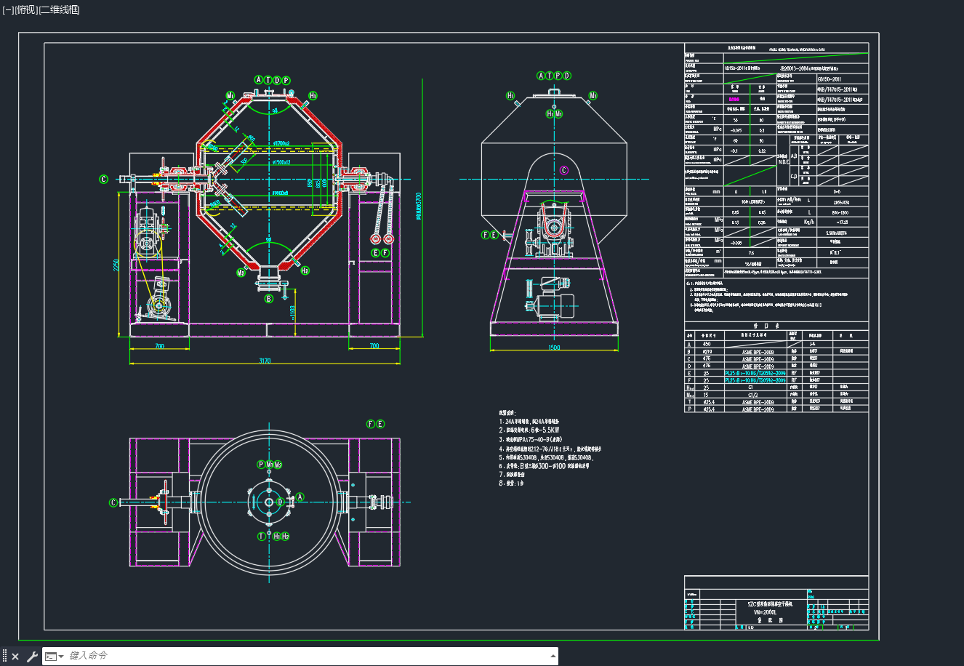Open the 二维线框 visual style menu
Screen dimensions: 964x666
tap(59, 9)
